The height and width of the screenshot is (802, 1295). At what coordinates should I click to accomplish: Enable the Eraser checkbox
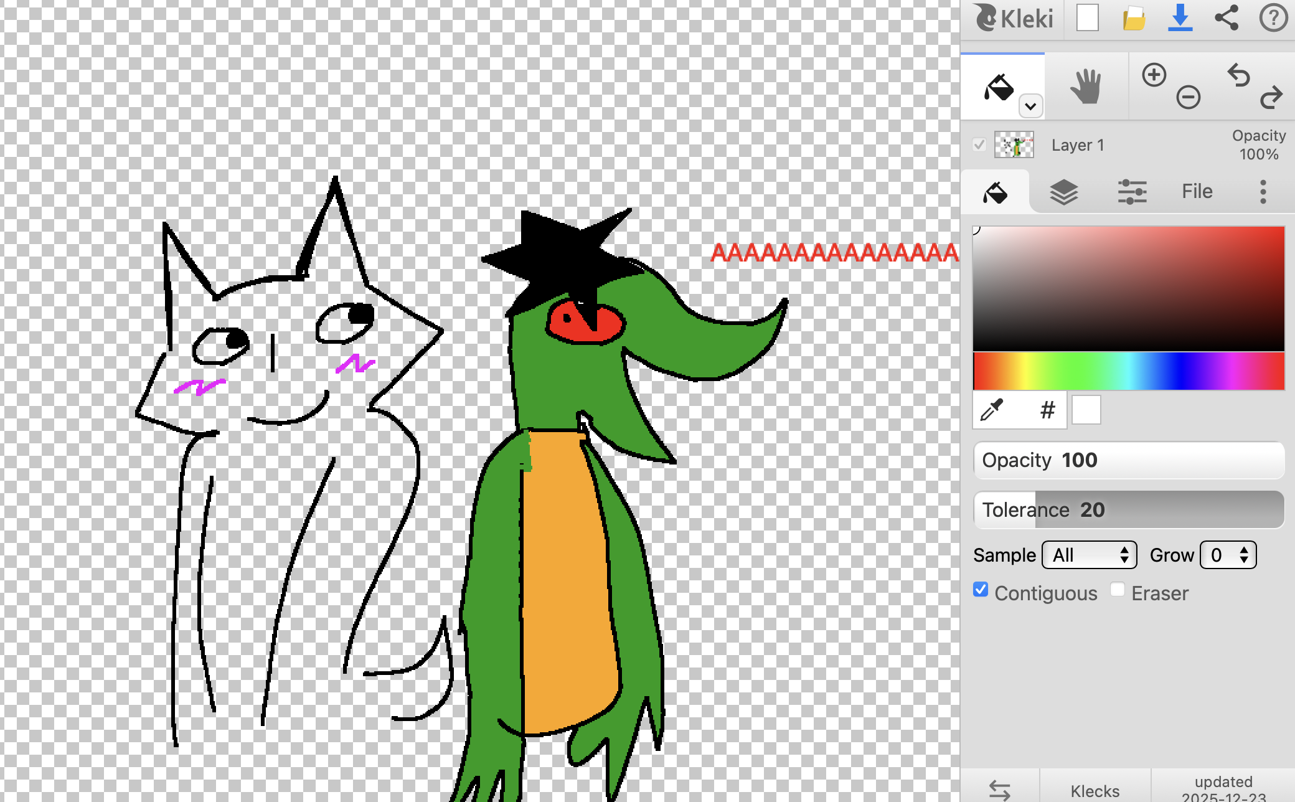click(1118, 590)
